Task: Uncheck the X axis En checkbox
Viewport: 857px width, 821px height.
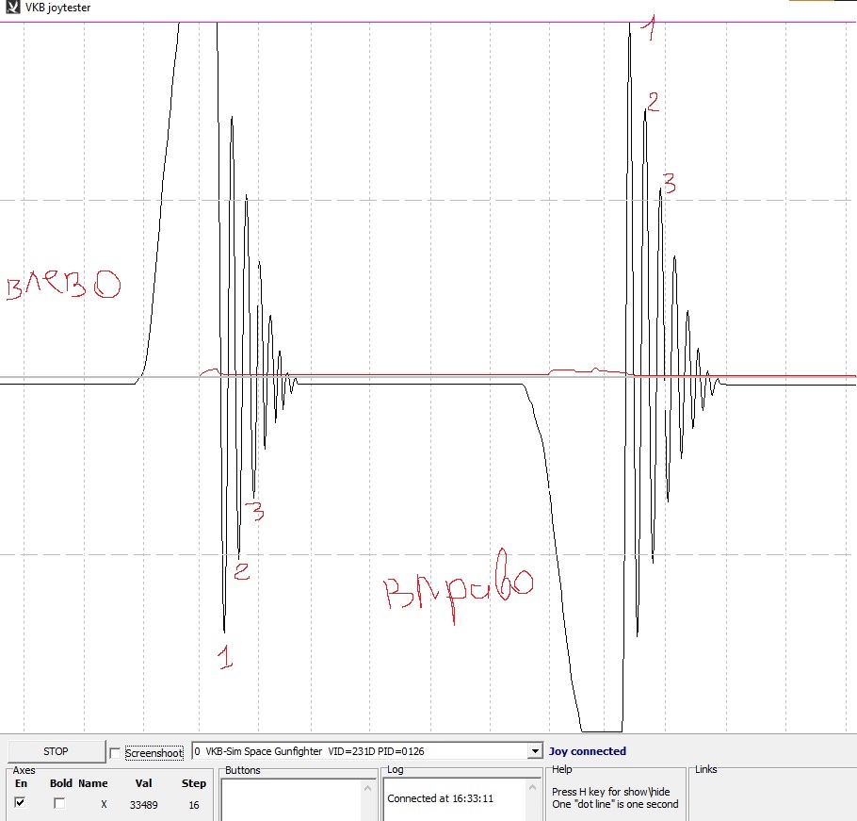Action: 20,802
